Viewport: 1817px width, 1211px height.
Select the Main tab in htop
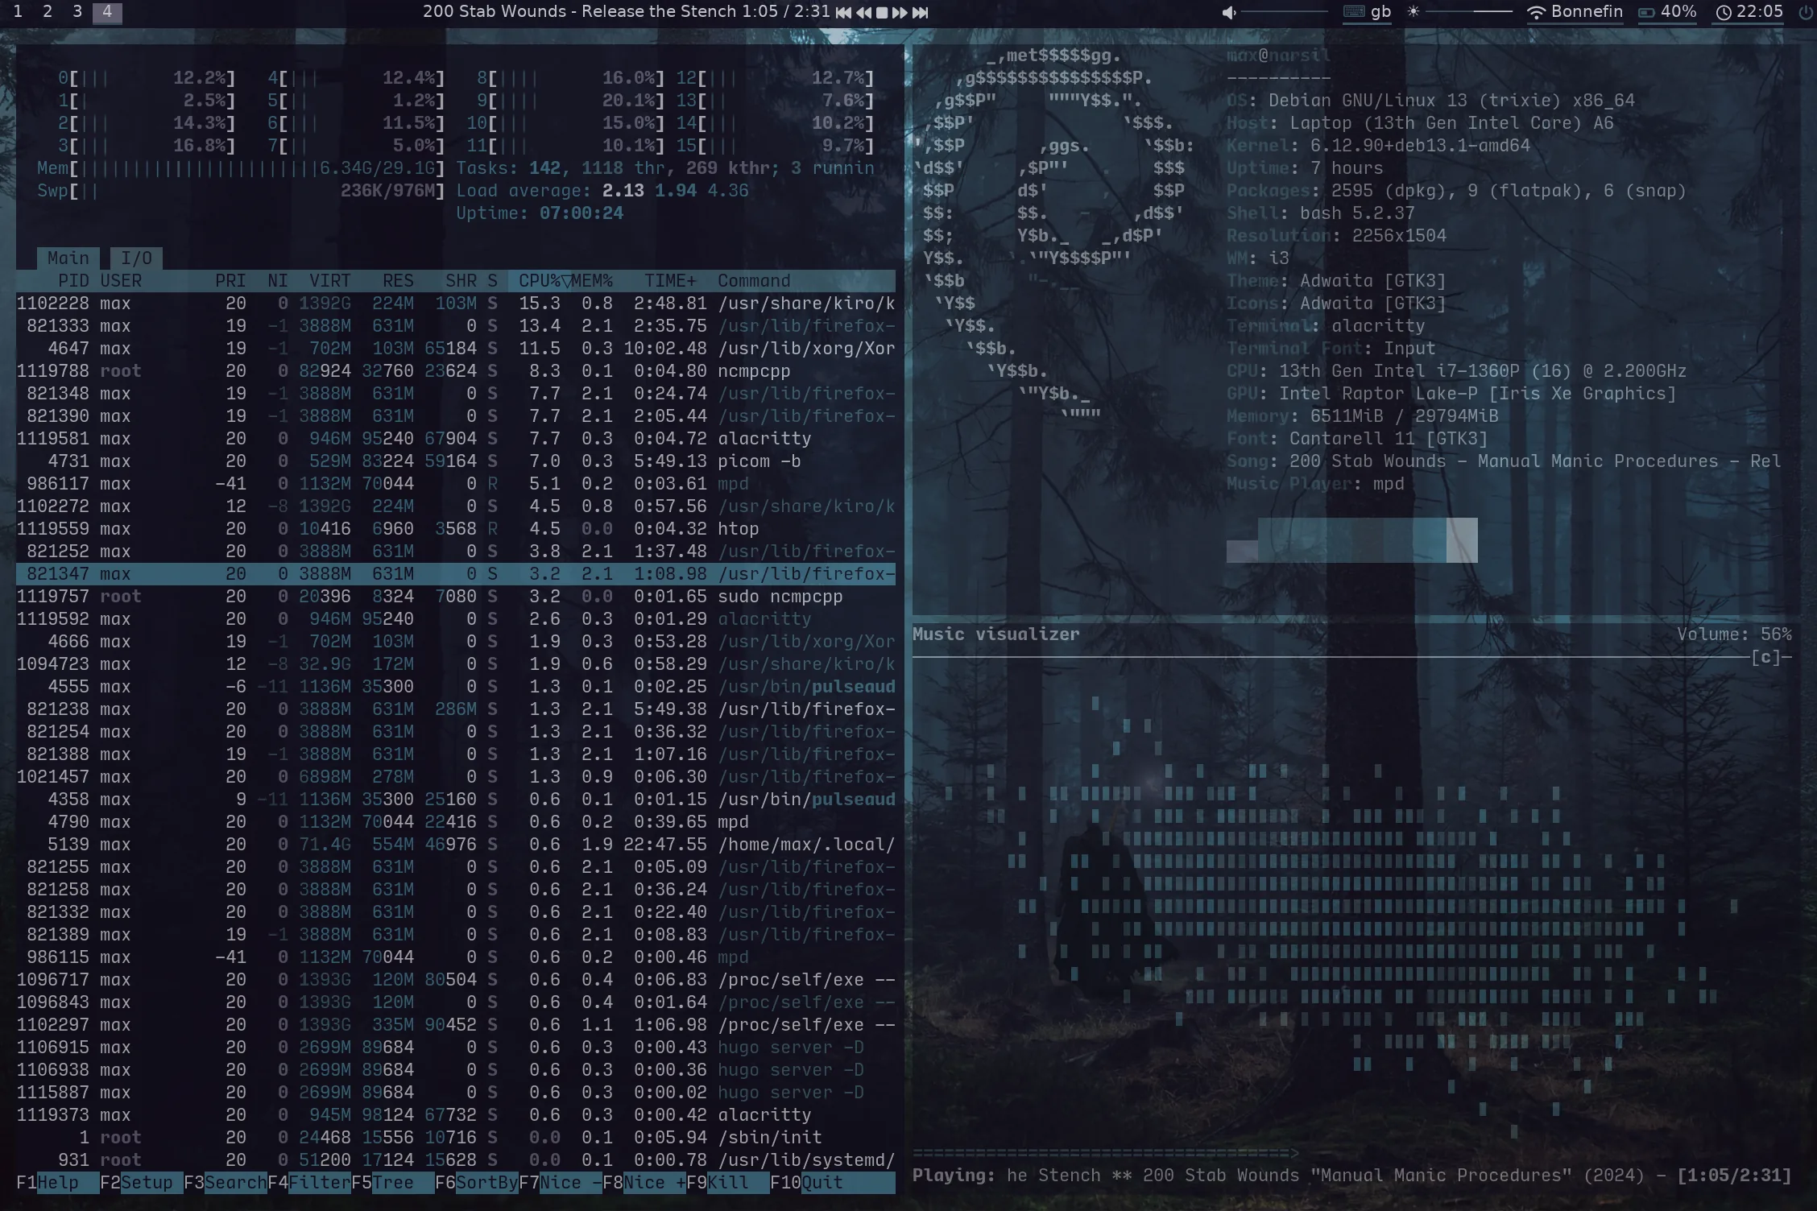[68, 258]
